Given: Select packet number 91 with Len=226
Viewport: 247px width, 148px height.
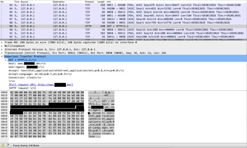Looking at the screenshot, I should (124, 33).
